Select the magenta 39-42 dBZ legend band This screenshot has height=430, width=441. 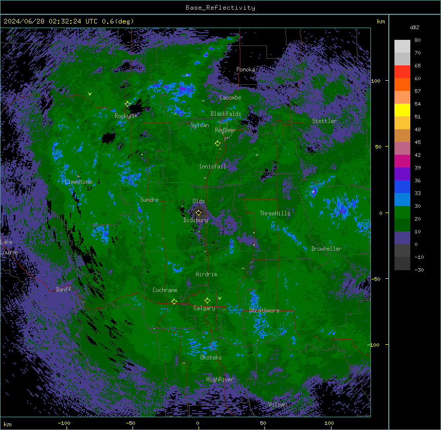402,161
